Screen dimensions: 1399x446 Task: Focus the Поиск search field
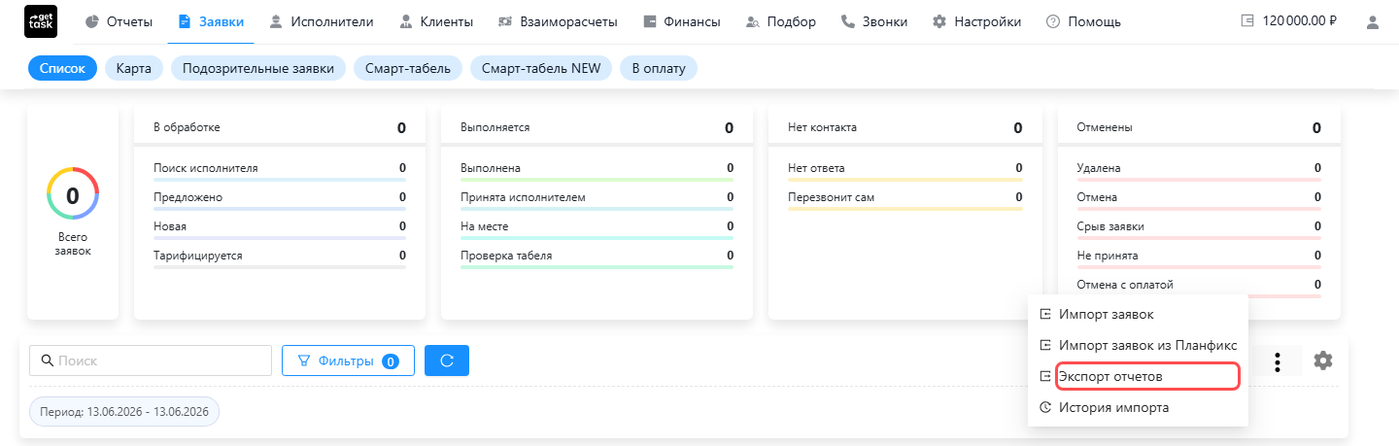click(151, 360)
